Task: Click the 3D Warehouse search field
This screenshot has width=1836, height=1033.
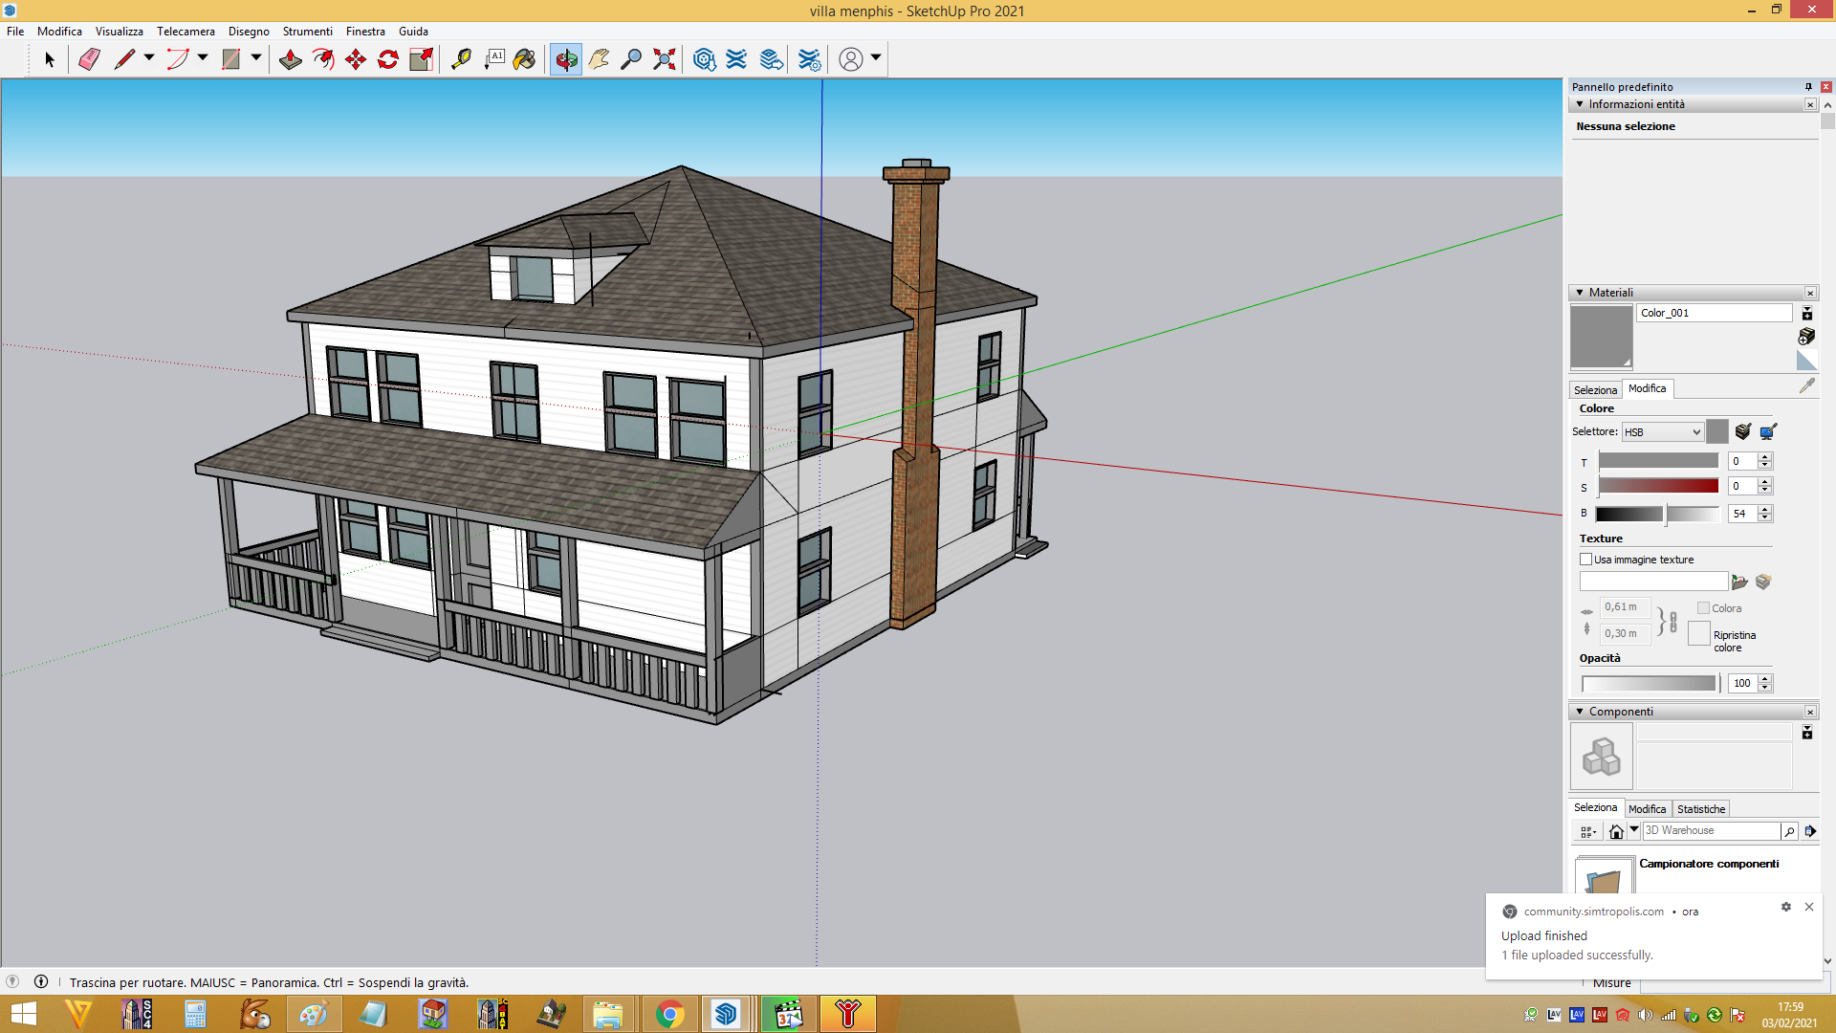Action: click(1711, 831)
